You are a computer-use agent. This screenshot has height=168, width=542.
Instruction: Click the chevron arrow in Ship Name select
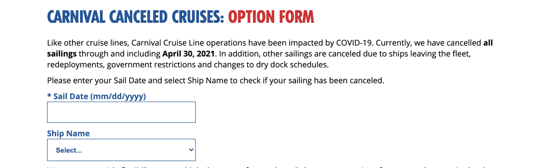[x=191, y=150]
